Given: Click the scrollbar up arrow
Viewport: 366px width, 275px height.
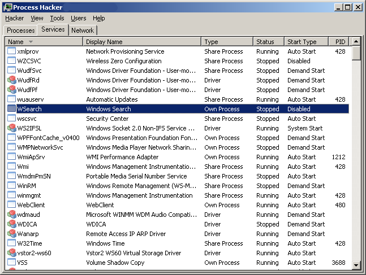Looking at the screenshot, I should [x=356, y=42].
